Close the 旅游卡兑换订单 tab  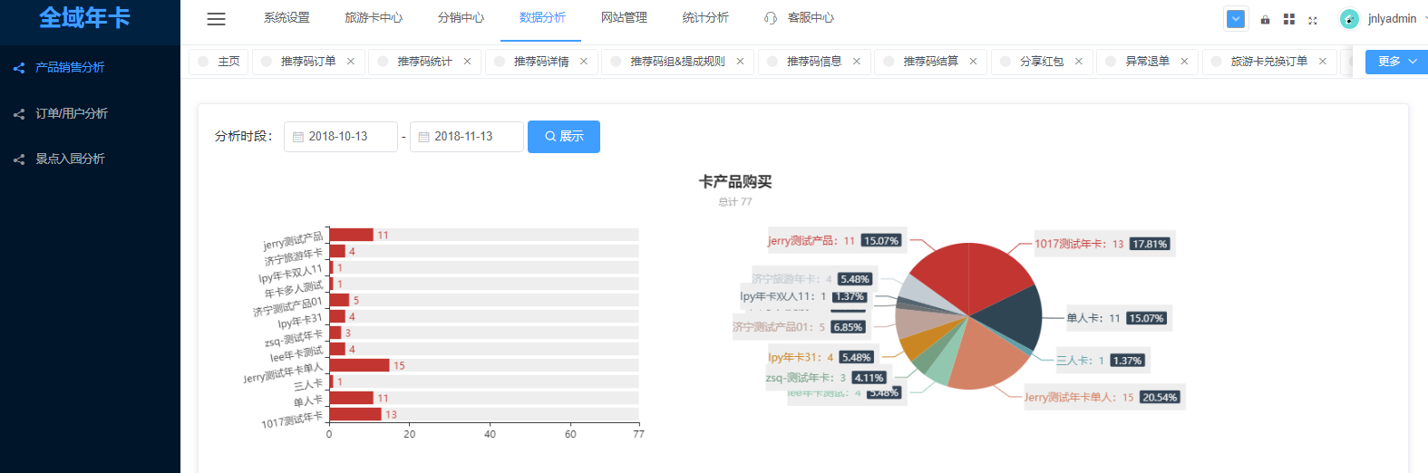pyautogui.click(x=1323, y=62)
